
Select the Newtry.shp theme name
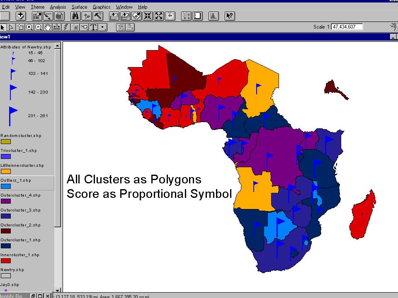[x=12, y=270]
